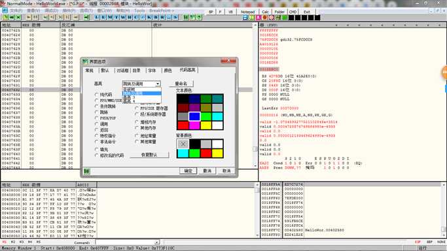The height and width of the screenshot is (251, 447).
Task: Launch Notepad from toolbar button
Action: coord(247,12)
